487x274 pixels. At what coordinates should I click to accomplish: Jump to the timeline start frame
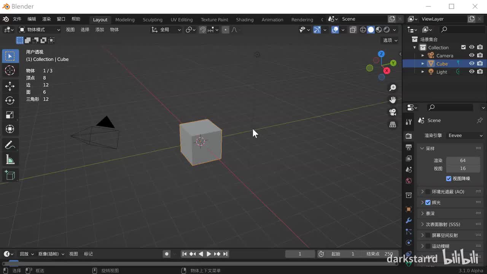(185, 254)
